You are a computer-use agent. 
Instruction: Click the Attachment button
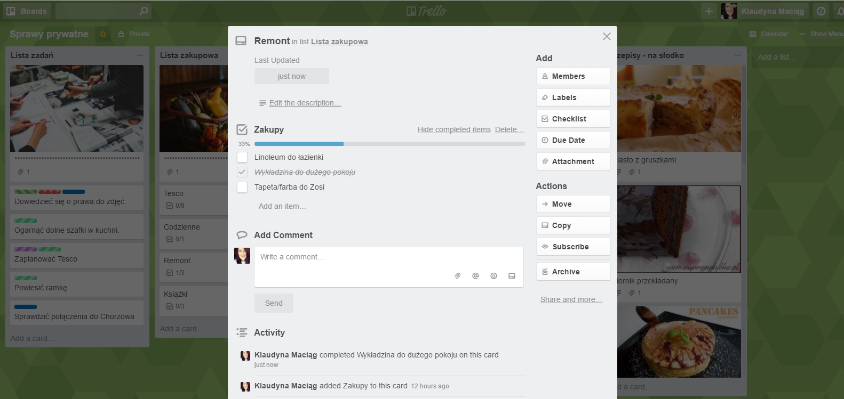[x=573, y=161]
